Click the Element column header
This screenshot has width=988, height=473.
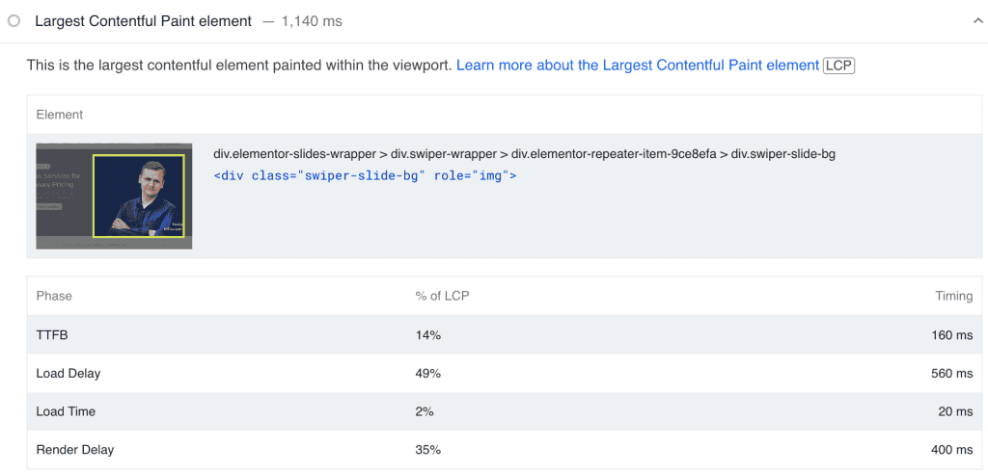60,115
